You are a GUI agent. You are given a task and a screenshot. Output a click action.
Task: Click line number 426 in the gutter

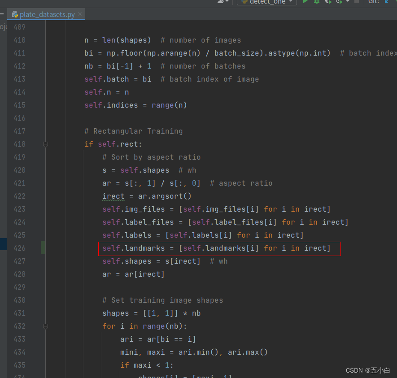[19, 248]
